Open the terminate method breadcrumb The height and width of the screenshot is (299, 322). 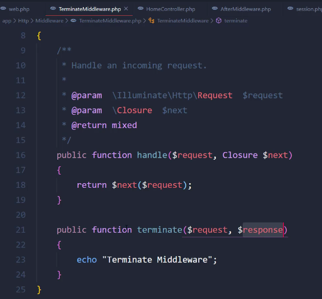point(236,21)
